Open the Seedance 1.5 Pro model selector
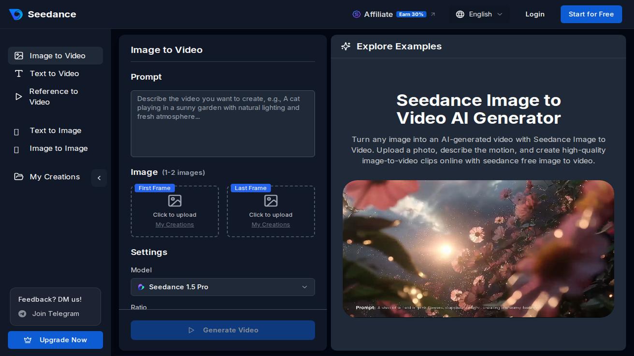 coord(223,287)
